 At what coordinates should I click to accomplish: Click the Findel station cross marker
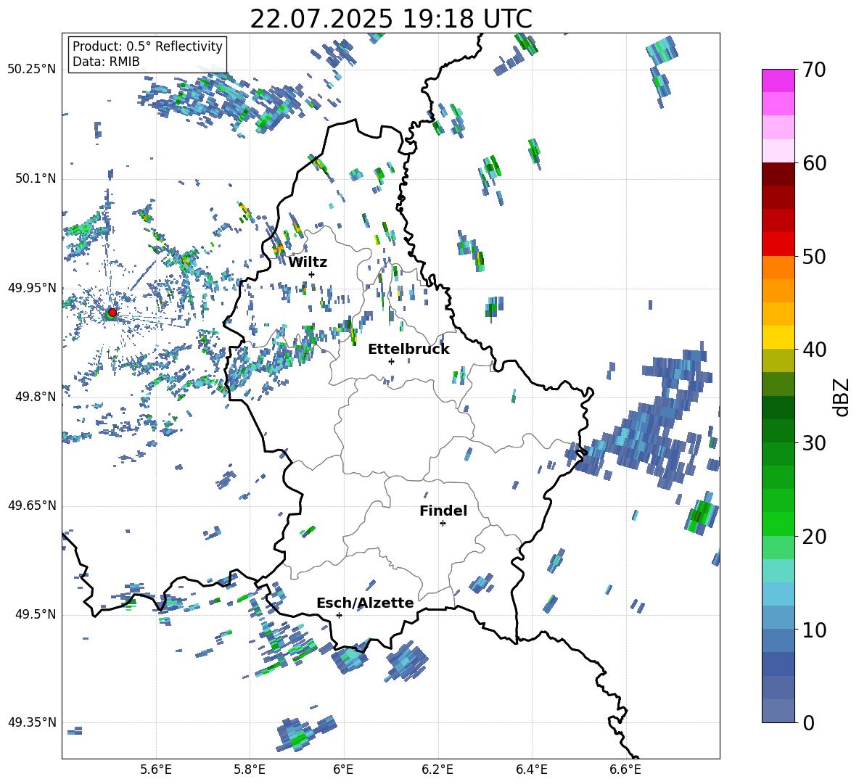click(x=443, y=524)
